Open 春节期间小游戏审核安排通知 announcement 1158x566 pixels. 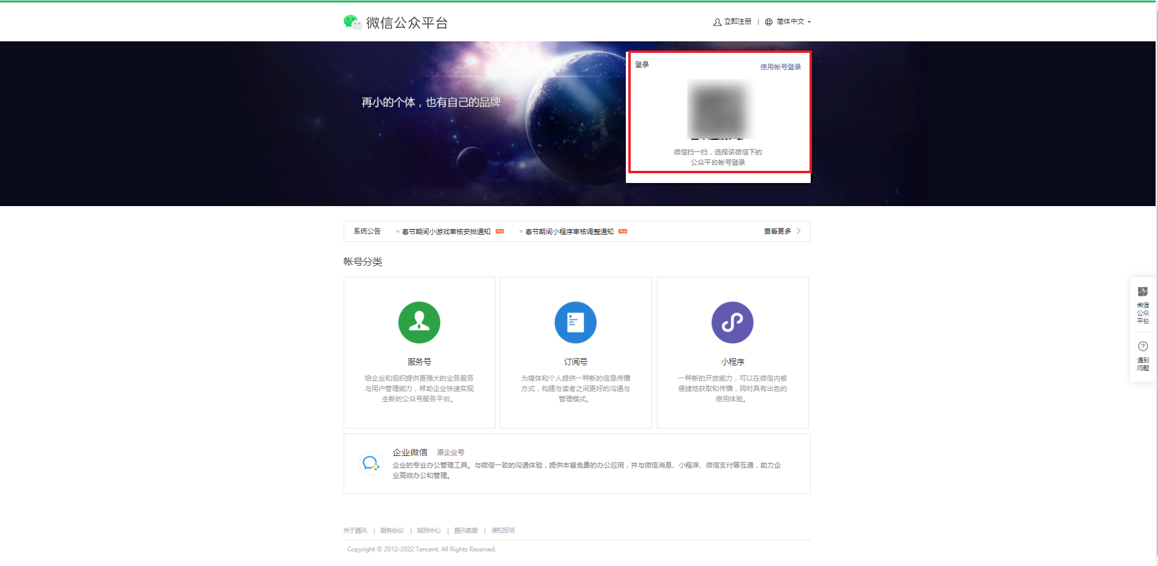446,232
